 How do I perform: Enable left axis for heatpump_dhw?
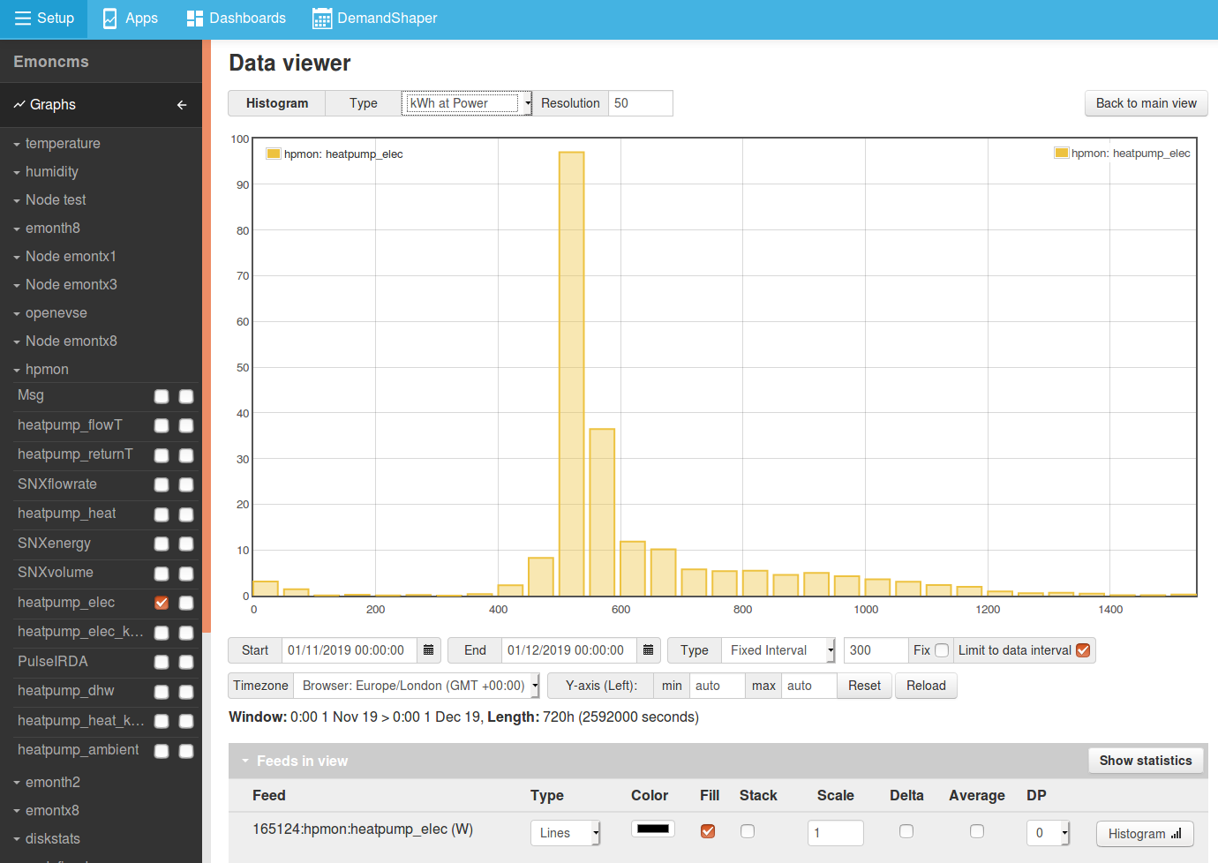click(x=162, y=692)
